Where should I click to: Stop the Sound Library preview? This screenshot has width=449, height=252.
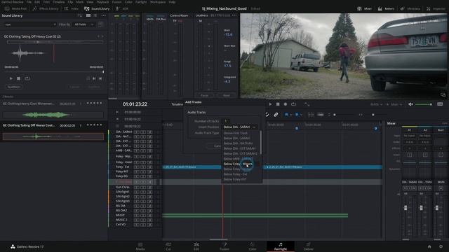pos(19,78)
